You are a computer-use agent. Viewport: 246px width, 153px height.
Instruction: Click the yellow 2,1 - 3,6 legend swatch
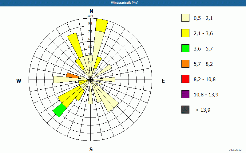pyautogui.click(x=185, y=33)
